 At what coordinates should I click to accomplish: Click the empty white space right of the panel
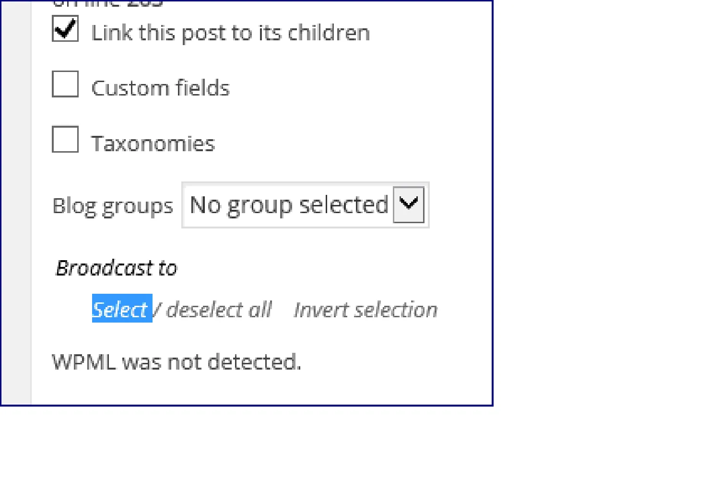click(601, 203)
